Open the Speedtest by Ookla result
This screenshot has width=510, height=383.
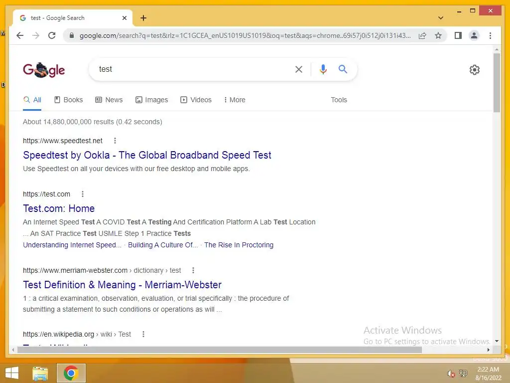(x=147, y=155)
